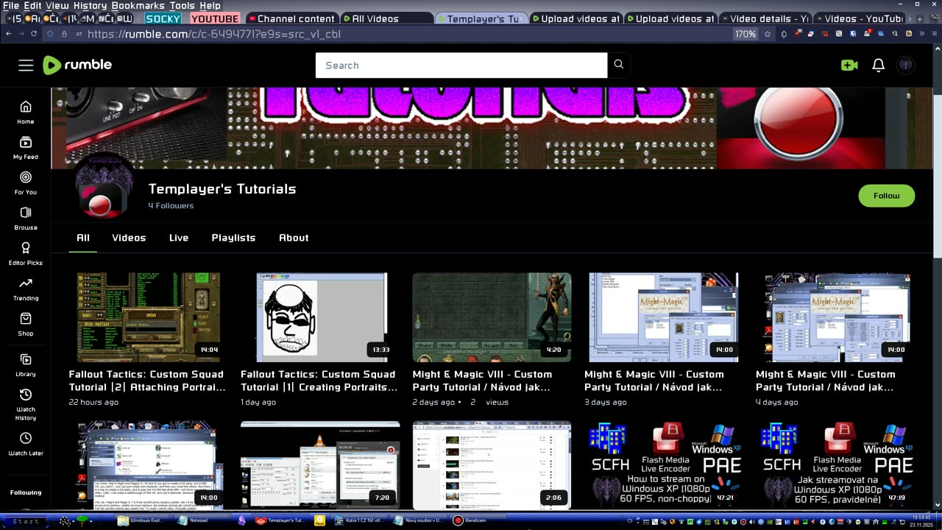Click the browser address bar URL
This screenshot has width=942, height=530.
coord(214,34)
